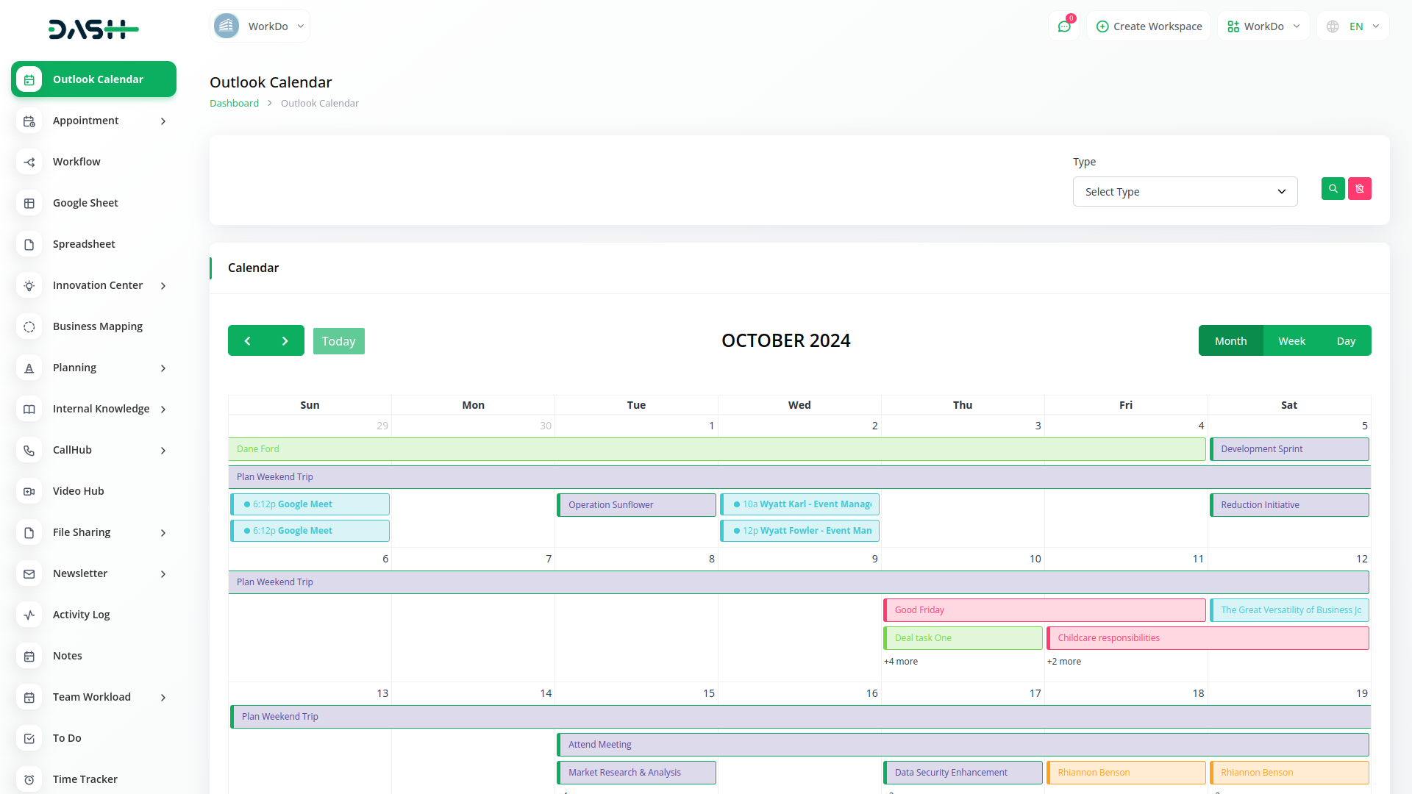Open the Good Friday calendar event
This screenshot has height=794, width=1412.
point(1044,610)
